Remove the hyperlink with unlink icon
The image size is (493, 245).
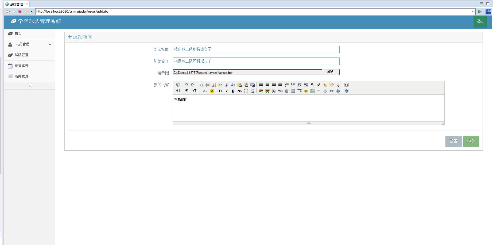338,91
